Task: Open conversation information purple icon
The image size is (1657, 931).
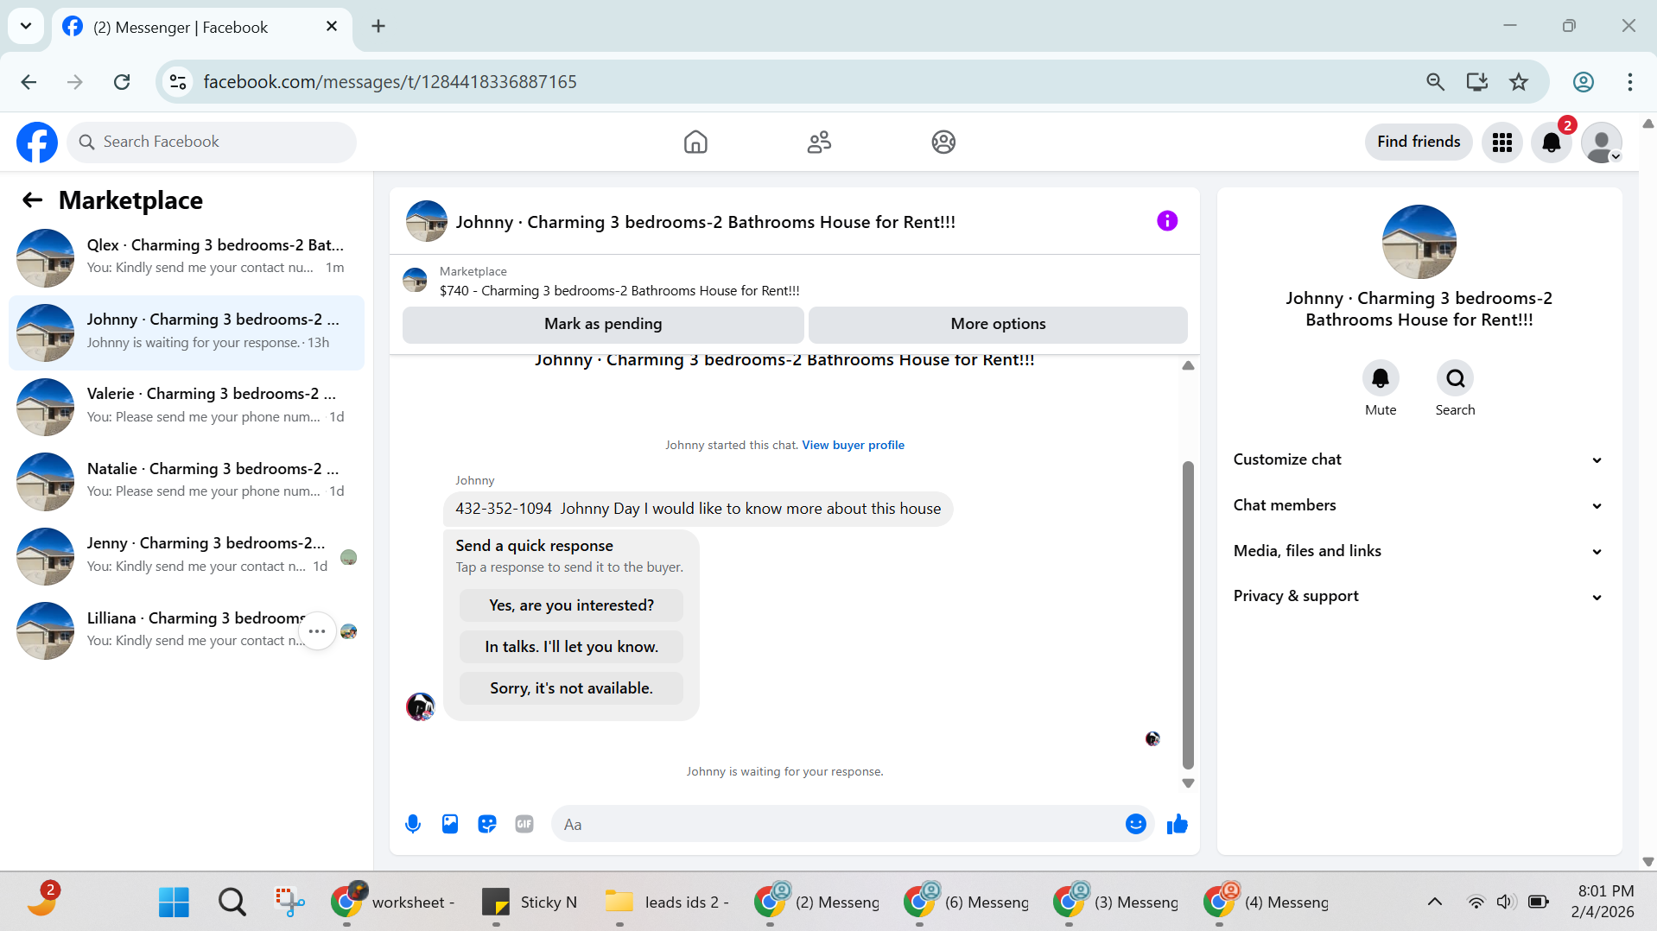Action: (x=1167, y=221)
